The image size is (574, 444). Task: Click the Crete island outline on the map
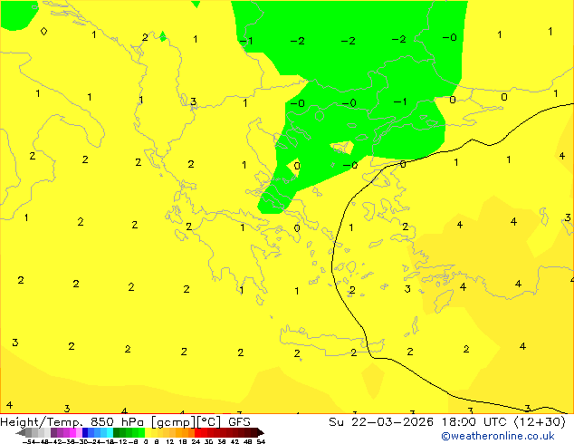coord(331,341)
